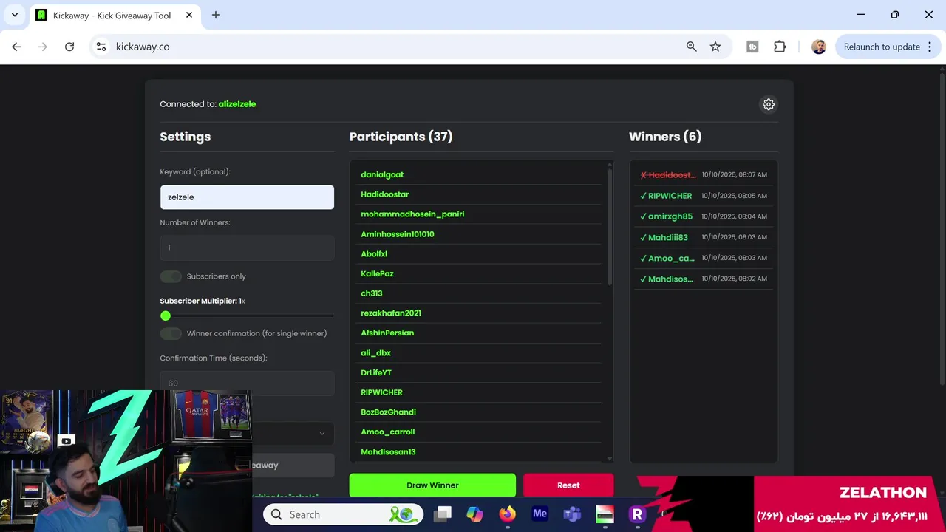Viewport: 946px width, 532px height.
Task: Click the Draw Winner button
Action: [x=432, y=485]
